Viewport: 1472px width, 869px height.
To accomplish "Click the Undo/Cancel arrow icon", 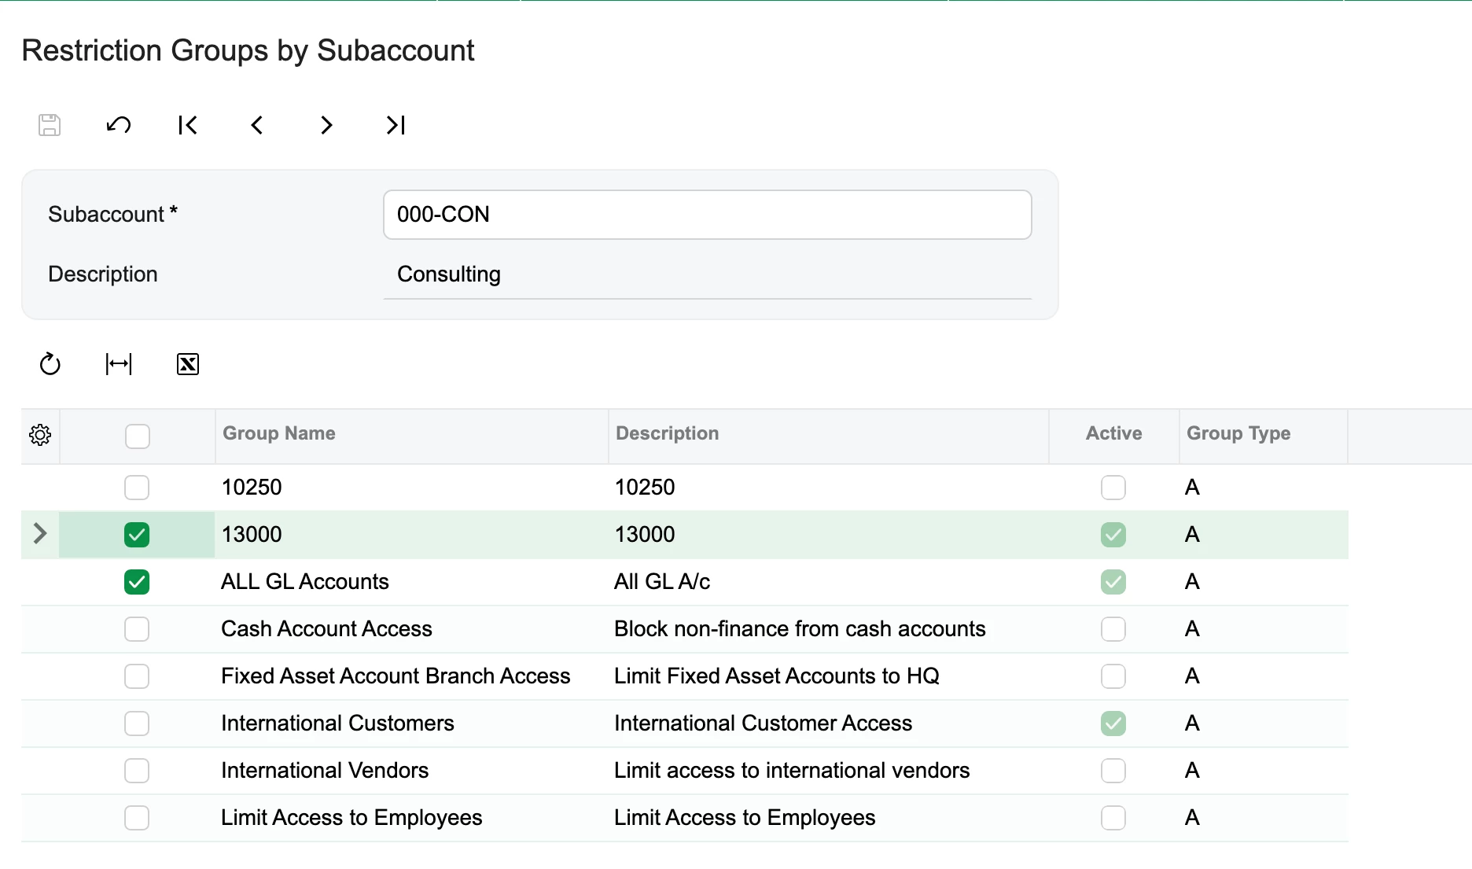I will pyautogui.click(x=119, y=125).
